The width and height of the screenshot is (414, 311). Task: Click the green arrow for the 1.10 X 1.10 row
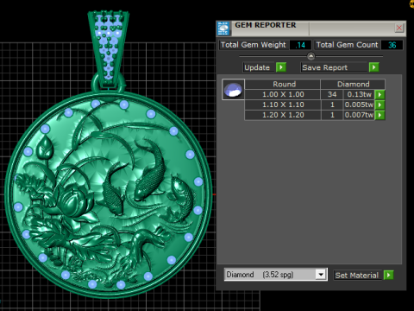point(379,105)
